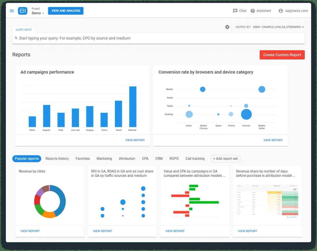The width and height of the screenshot is (317, 251).
Task: Click the user account avatar icon
Action: pos(281,11)
